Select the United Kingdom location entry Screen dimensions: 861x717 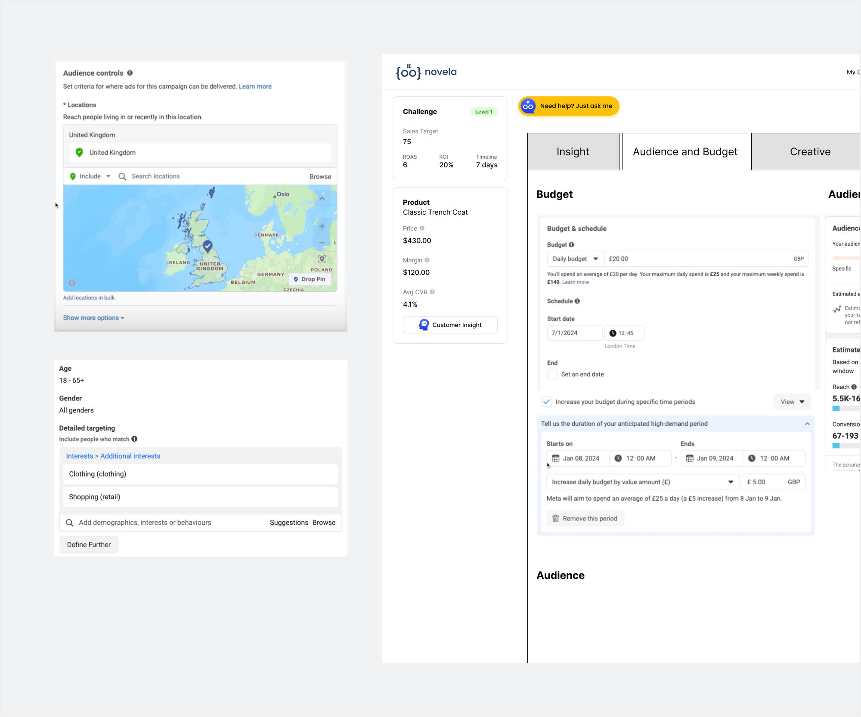pyautogui.click(x=200, y=153)
